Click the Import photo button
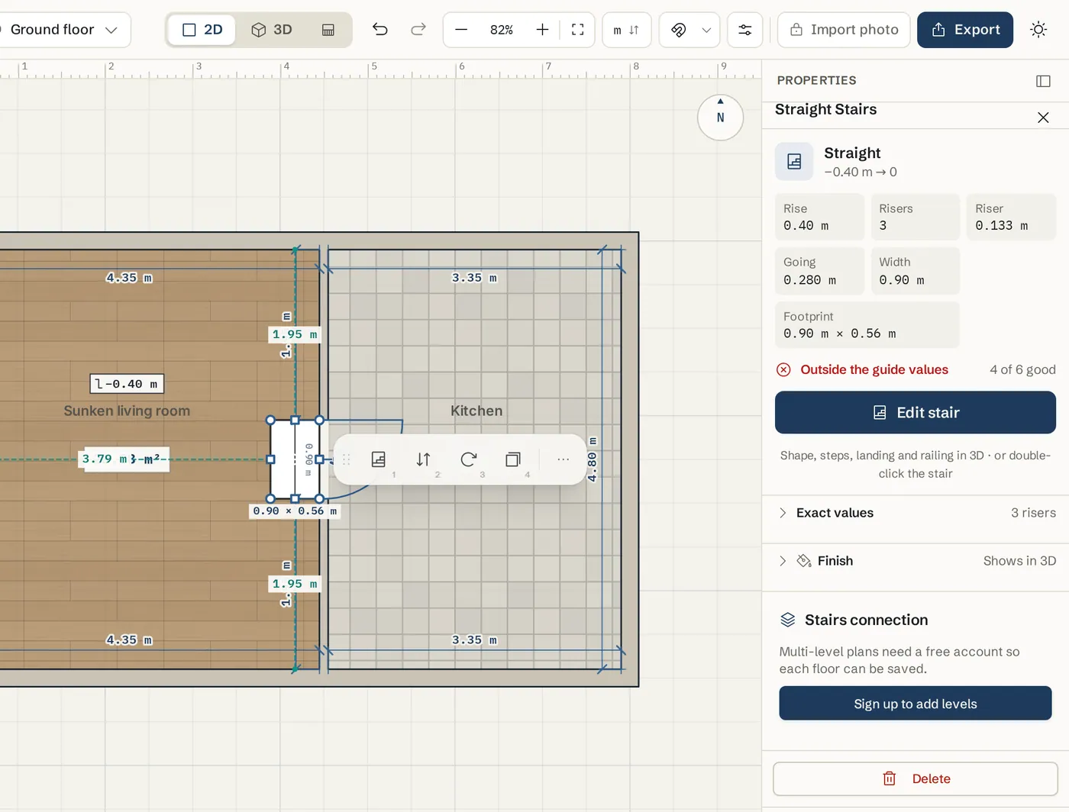 (x=844, y=30)
